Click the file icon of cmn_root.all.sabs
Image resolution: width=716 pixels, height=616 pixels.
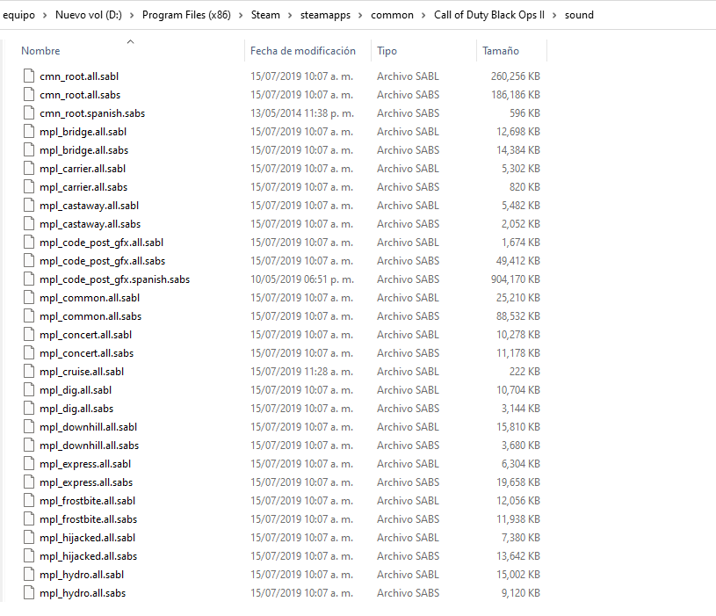click(x=29, y=95)
